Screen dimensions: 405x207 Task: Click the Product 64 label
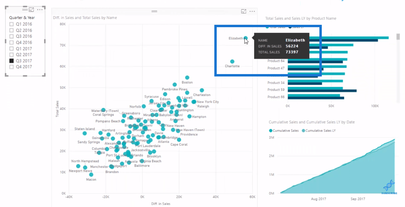point(276,61)
